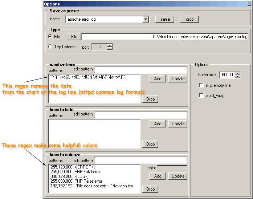253x199 pixels.
Task: Toggle the word_wrap checkbox
Action: (x=201, y=95)
